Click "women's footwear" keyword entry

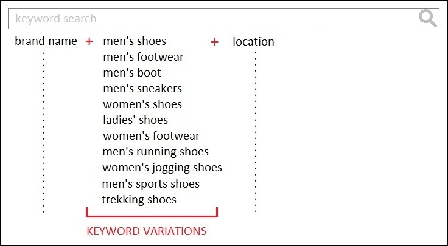pos(151,136)
